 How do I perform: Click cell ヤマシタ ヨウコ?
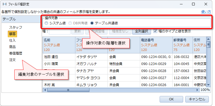92,78
